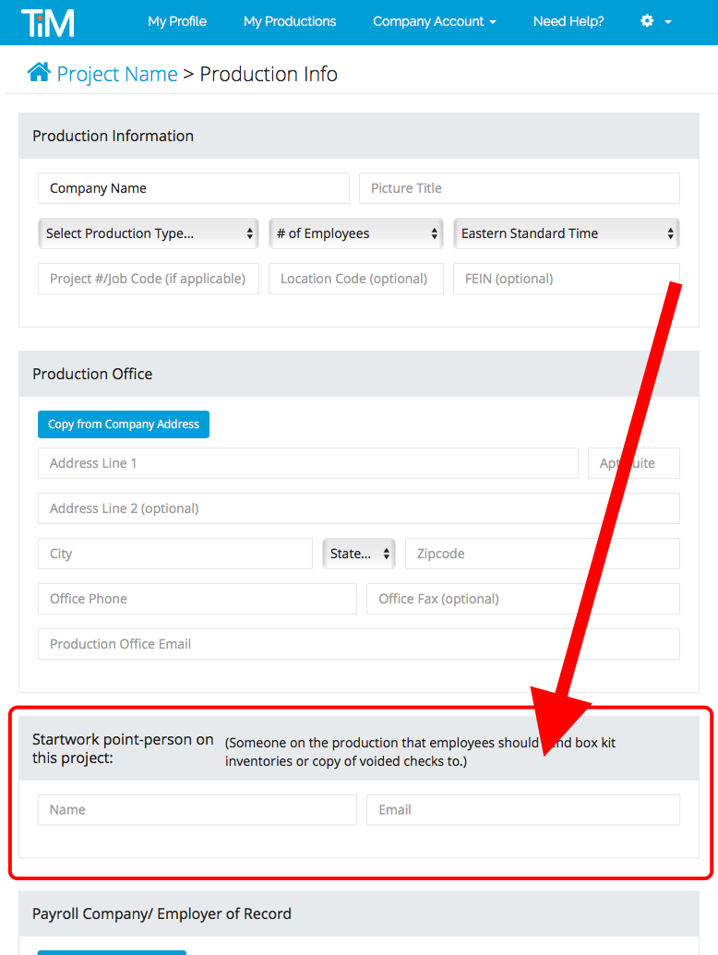The image size is (718, 955).
Task: Open Need Help? page
Action: point(568,21)
